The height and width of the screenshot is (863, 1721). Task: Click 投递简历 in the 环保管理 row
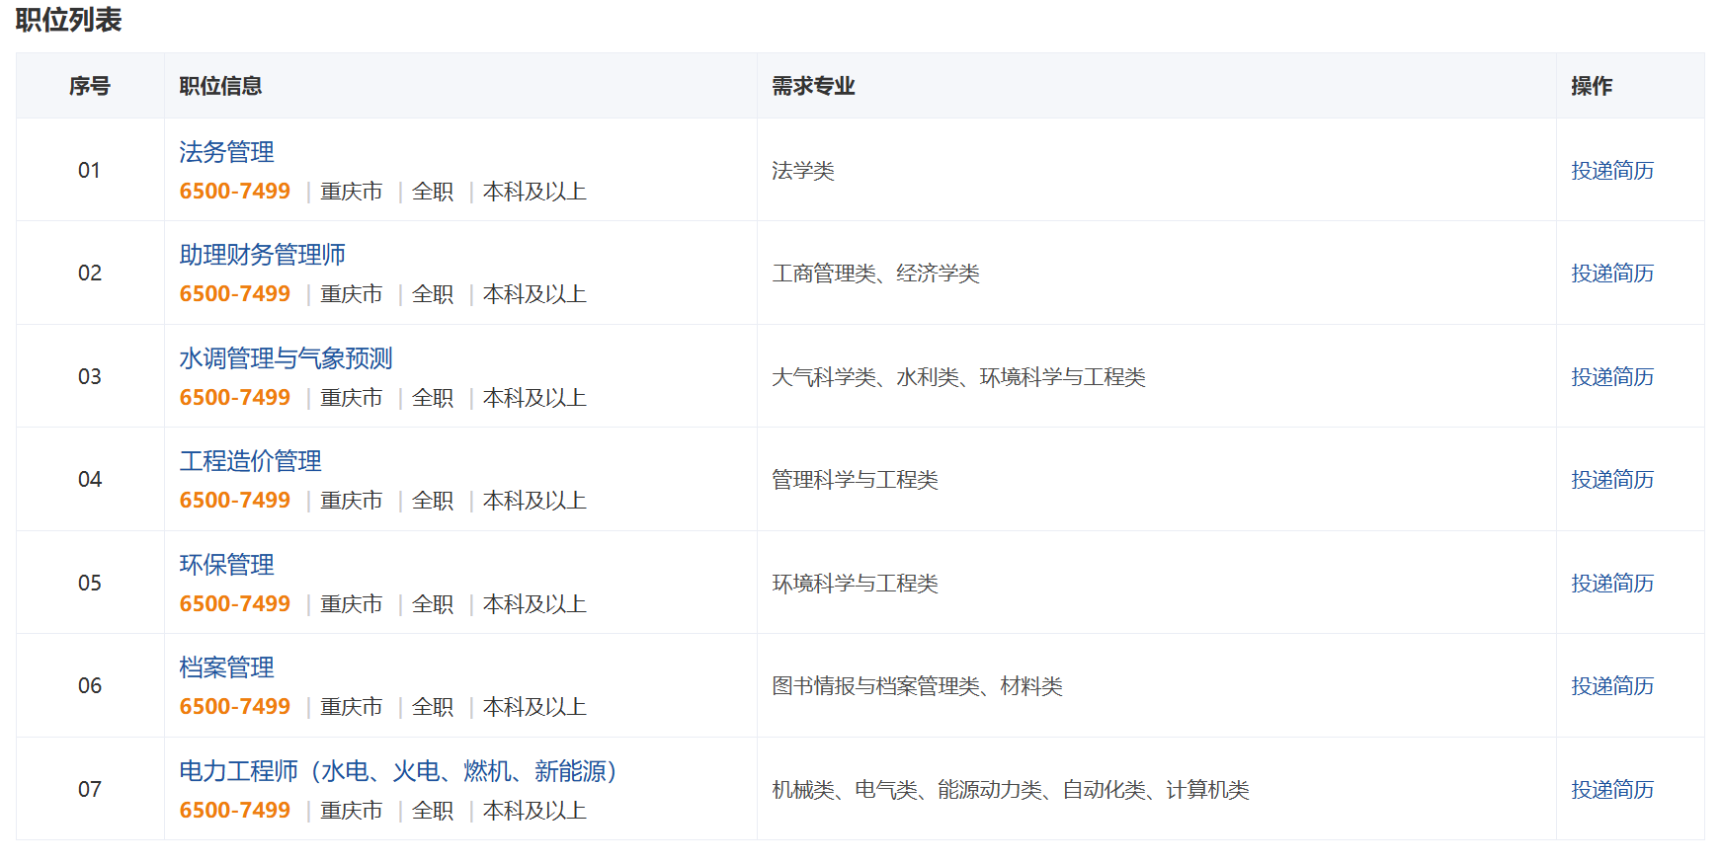[1611, 584]
